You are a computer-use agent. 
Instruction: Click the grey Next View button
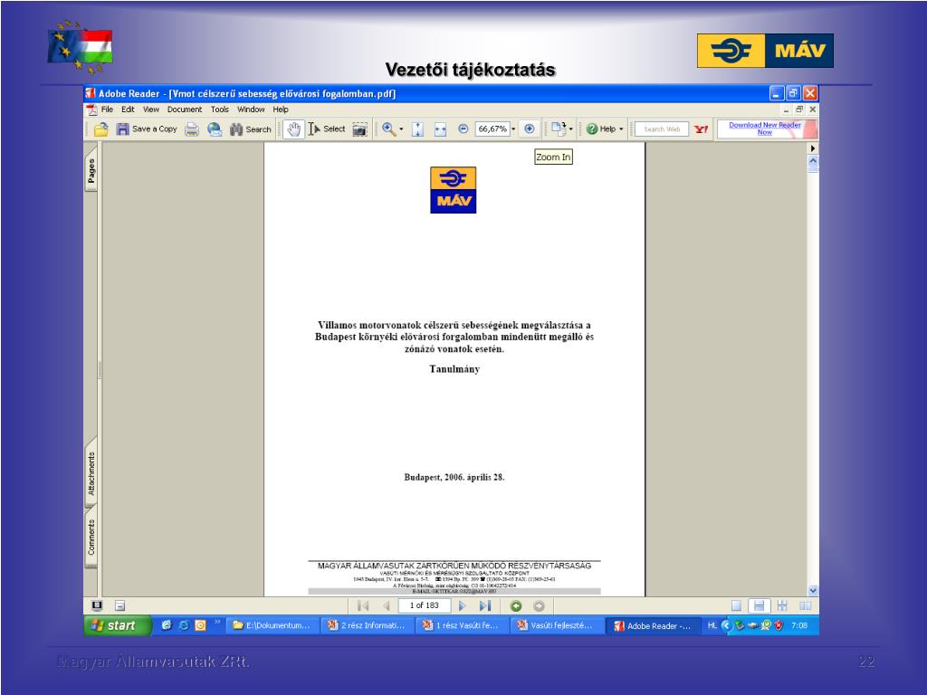[x=539, y=605]
